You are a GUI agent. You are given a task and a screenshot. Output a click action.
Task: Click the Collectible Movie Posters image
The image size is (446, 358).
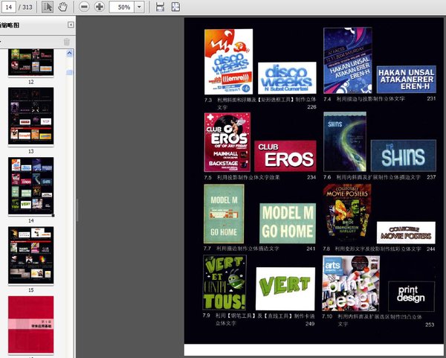[347, 214]
